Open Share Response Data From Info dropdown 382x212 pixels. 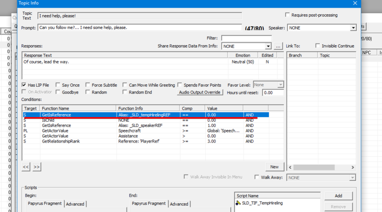pos(268,46)
